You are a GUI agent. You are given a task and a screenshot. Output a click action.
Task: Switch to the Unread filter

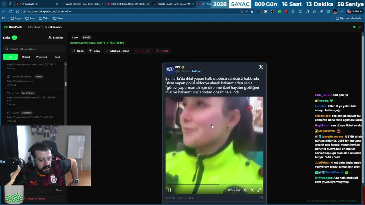26,57
